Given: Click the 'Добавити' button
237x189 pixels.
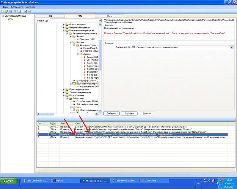Looking at the screenshot, I should coord(111,113).
